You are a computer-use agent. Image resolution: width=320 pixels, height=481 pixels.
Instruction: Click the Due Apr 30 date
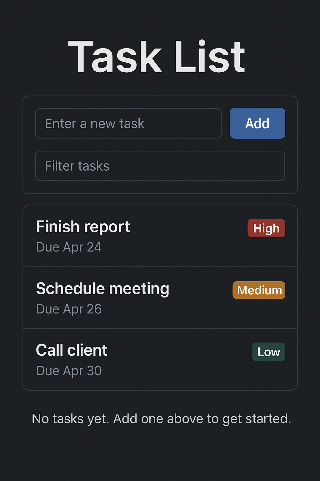[x=69, y=371]
